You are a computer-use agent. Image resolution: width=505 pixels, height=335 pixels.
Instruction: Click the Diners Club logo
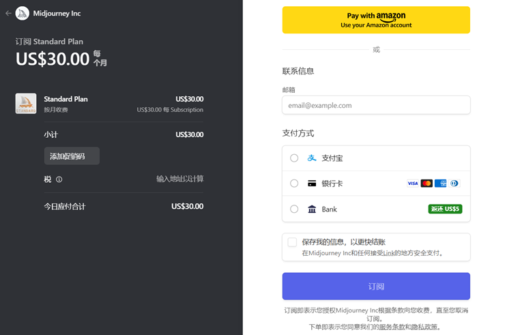pos(455,184)
